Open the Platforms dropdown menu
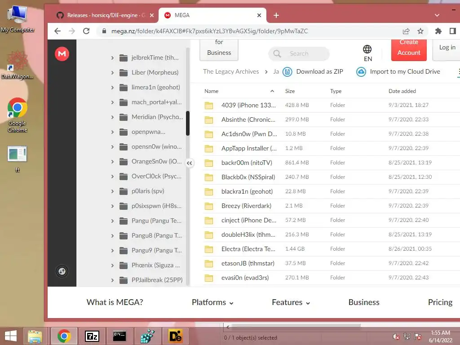 pos(212,302)
